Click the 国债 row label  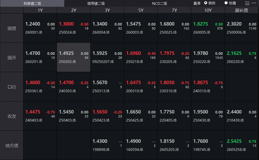tap(12, 28)
